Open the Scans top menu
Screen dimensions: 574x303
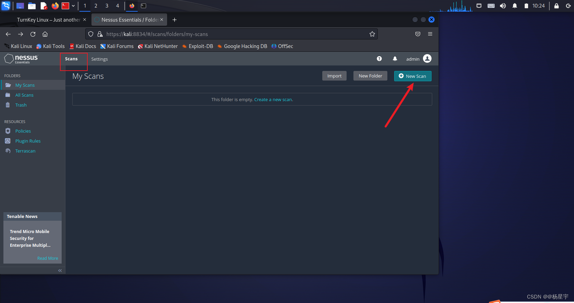(71, 59)
